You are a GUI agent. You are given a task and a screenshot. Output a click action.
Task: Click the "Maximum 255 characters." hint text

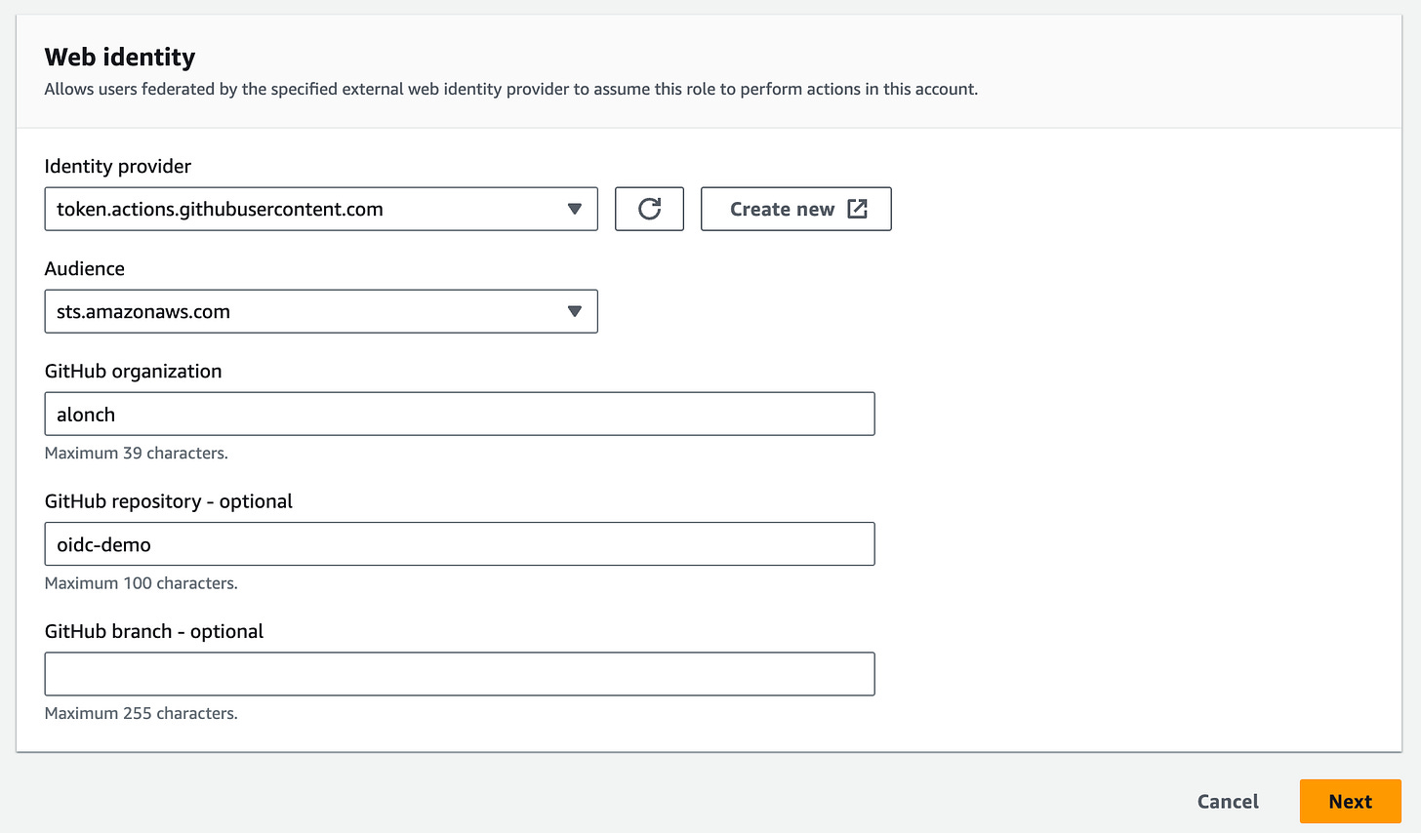[142, 713]
